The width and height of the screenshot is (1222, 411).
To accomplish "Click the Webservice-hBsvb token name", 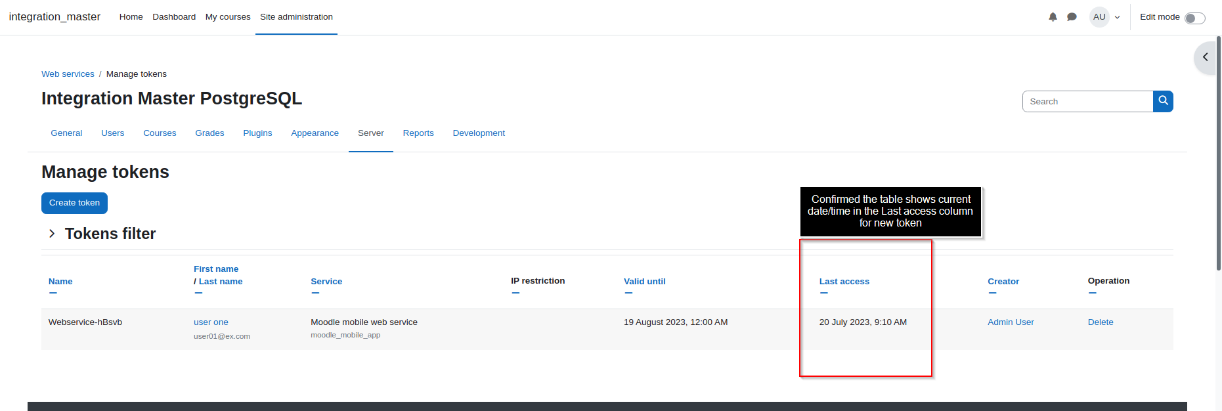I will pyautogui.click(x=85, y=322).
